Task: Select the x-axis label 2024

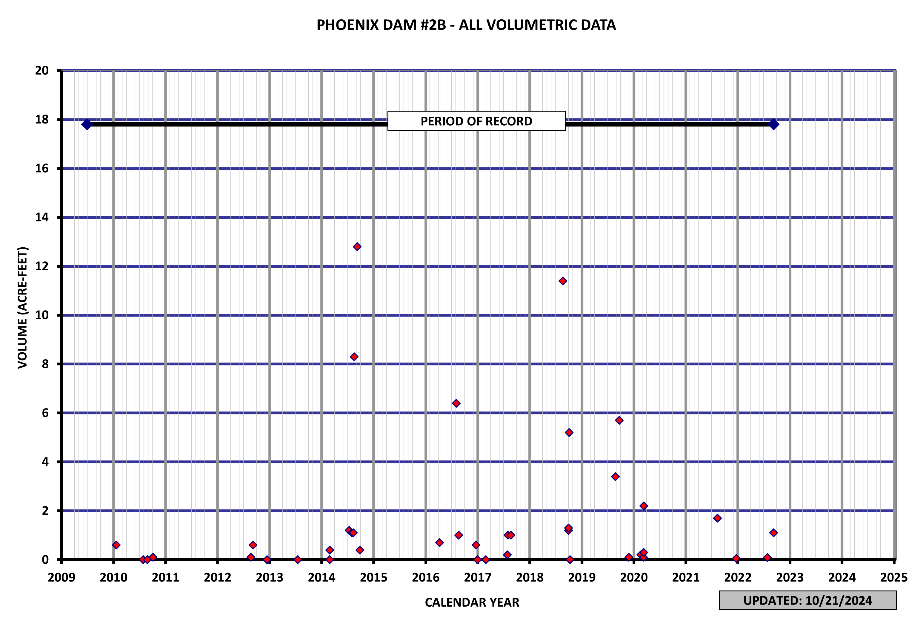Action: pos(842,577)
